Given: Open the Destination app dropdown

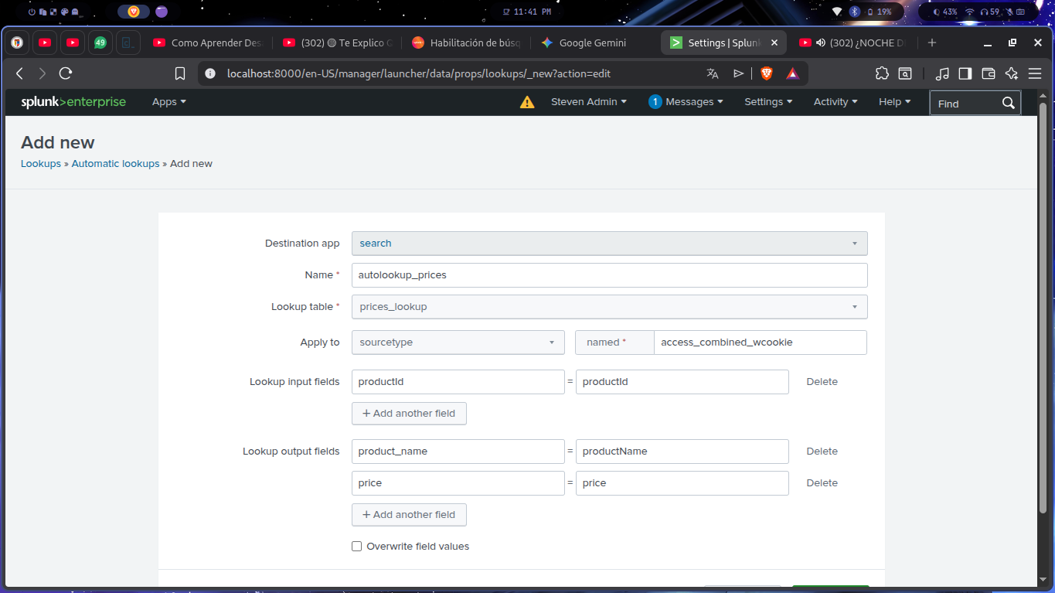Looking at the screenshot, I should [609, 243].
